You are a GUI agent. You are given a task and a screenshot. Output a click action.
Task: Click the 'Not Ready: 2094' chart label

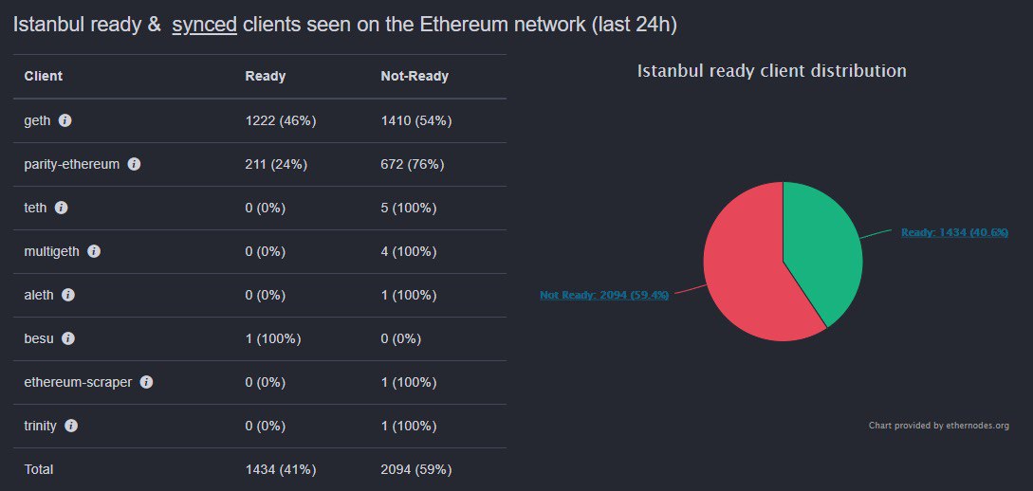pos(604,295)
